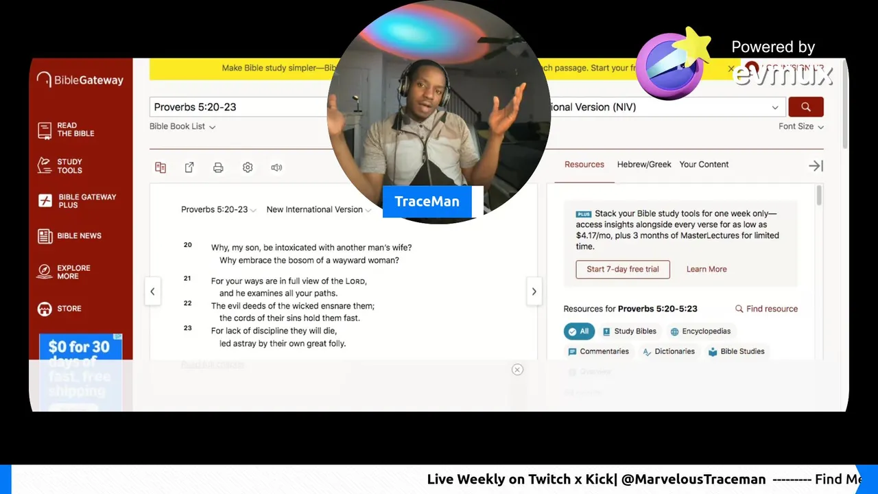Click the yellow 'Make Bible study simpler' banner
The height and width of the screenshot is (494, 878).
click(x=279, y=69)
